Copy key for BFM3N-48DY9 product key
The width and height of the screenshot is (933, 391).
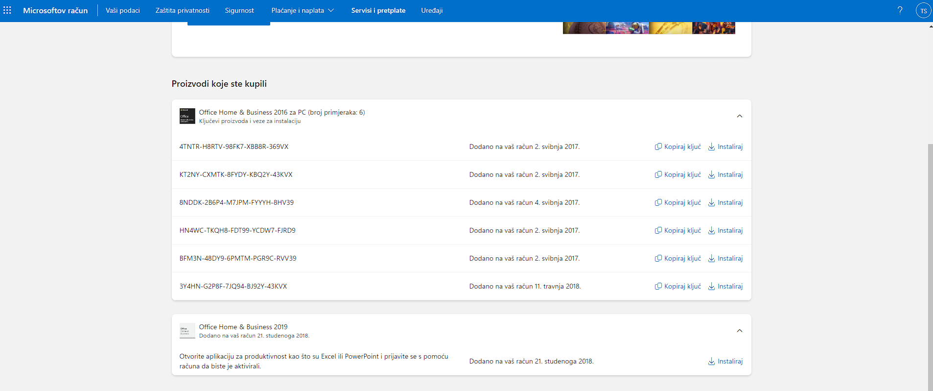(678, 258)
